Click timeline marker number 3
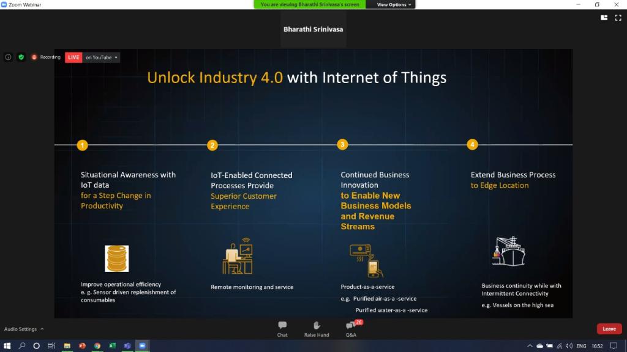This screenshot has height=352, width=627. click(x=342, y=144)
